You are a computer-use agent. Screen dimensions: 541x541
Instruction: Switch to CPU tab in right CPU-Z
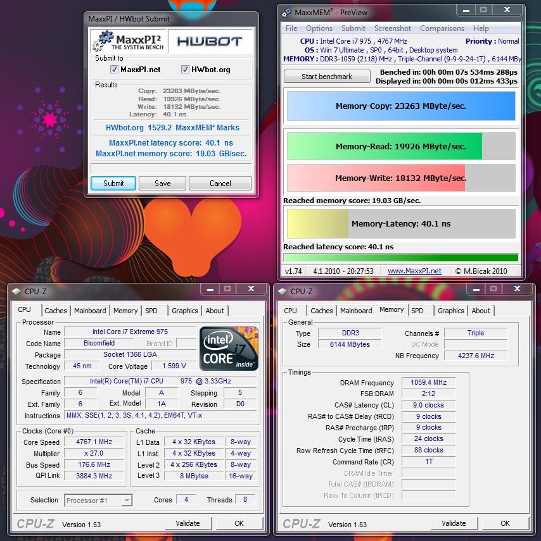(x=291, y=311)
